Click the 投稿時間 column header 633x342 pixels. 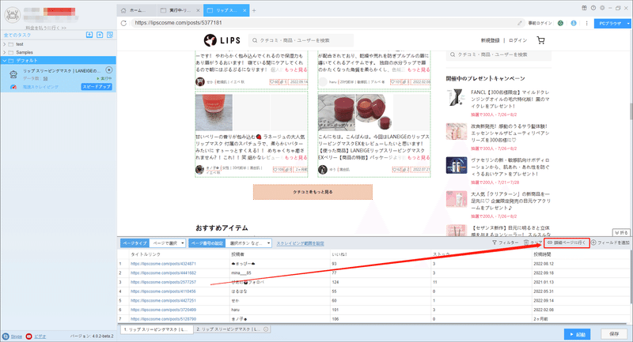[x=542, y=254]
